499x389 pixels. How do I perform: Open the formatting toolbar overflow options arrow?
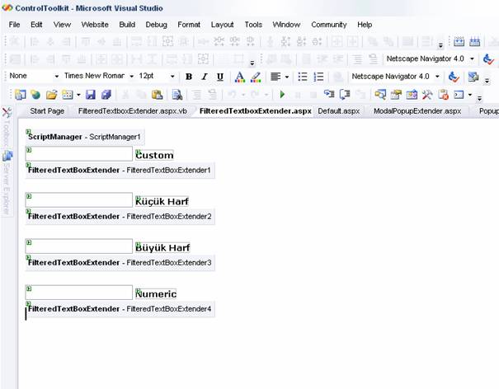click(487, 81)
